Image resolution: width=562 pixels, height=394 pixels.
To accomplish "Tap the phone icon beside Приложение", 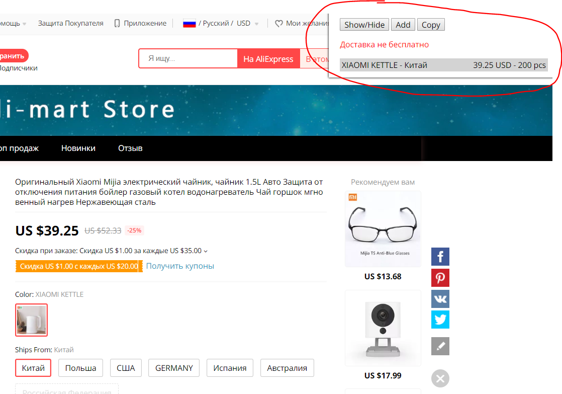I will (117, 23).
